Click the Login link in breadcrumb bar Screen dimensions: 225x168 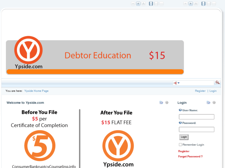tap(213, 91)
